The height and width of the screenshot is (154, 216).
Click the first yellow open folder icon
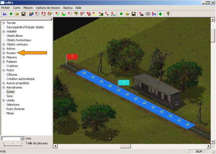click(17, 14)
